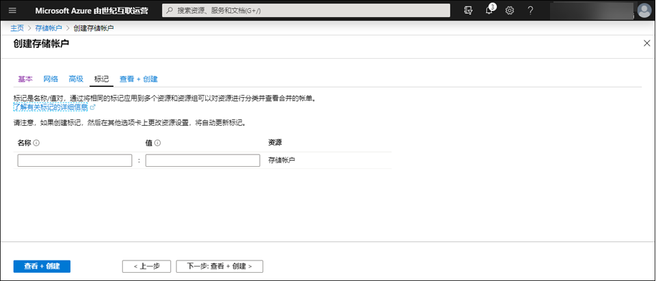Click the blue 查看 + 创建 button
656x281 pixels.
tap(42, 266)
